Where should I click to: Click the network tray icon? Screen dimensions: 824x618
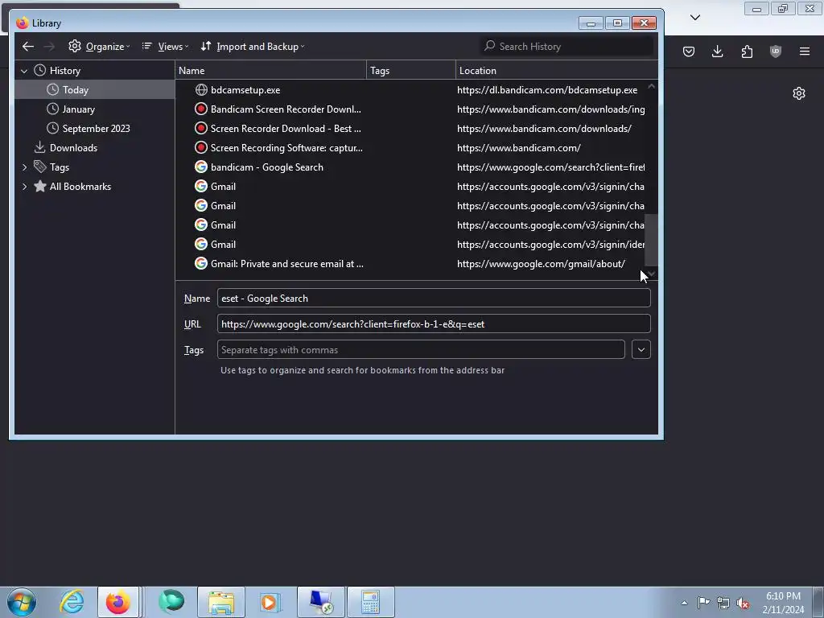tap(723, 603)
